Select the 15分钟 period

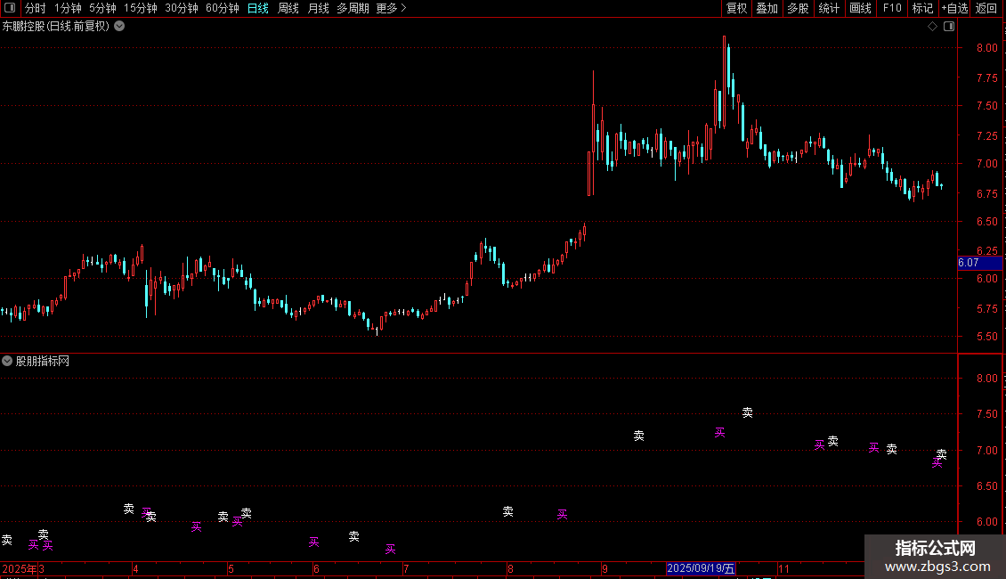[141, 8]
